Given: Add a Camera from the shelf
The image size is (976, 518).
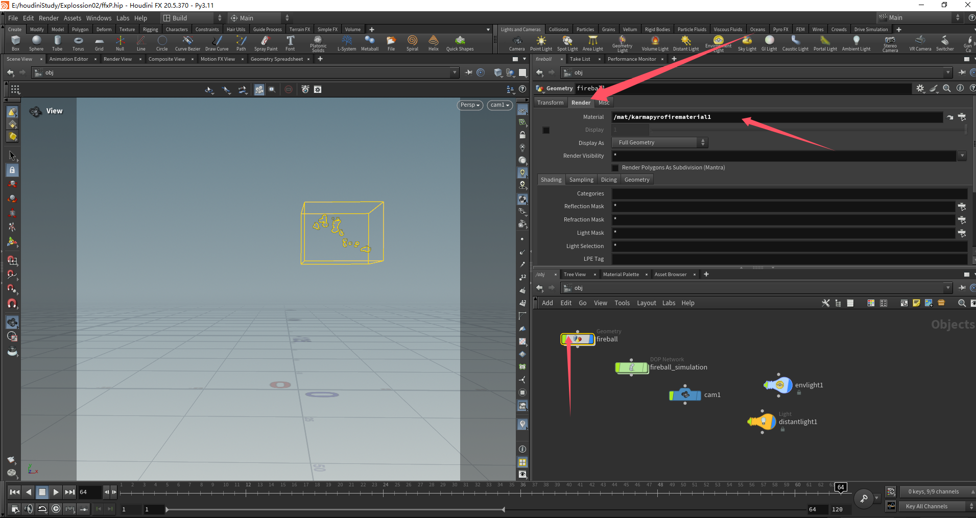Looking at the screenshot, I should [x=517, y=43].
